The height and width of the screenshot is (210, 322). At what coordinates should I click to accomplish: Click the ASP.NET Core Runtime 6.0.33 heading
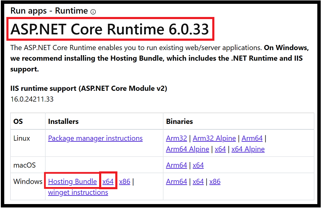(110, 29)
